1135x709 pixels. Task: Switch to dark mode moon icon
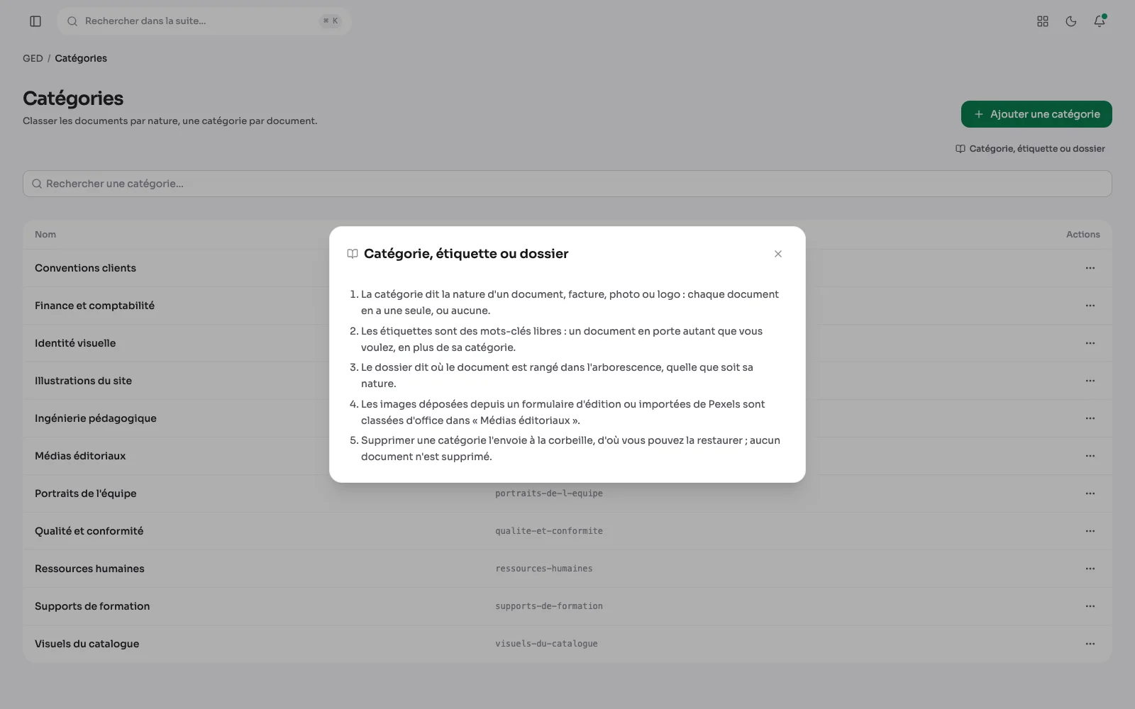(x=1071, y=21)
